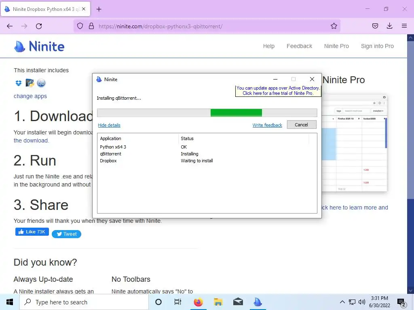Open the Firefox hamburger menu
The width and height of the screenshot is (414, 310).
pyautogui.click(x=404, y=26)
